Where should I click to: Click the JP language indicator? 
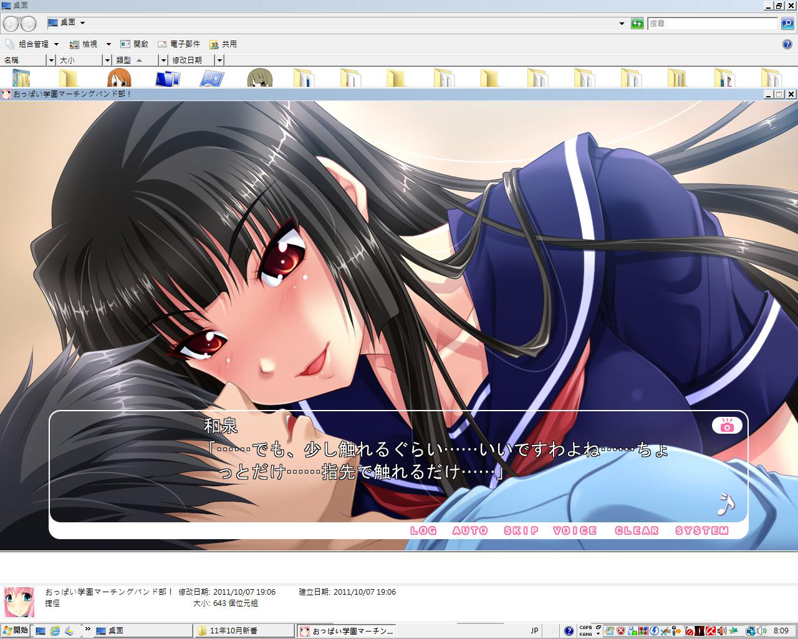pyautogui.click(x=534, y=631)
